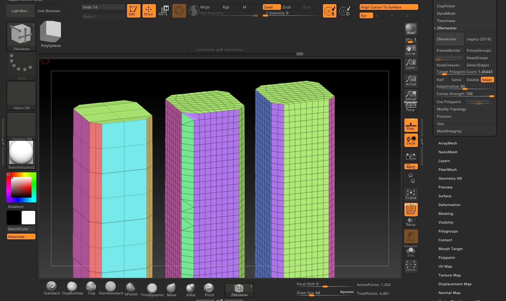Screen dimensions: 506x301
Task: Select the Standard brush
Action: click(52, 288)
